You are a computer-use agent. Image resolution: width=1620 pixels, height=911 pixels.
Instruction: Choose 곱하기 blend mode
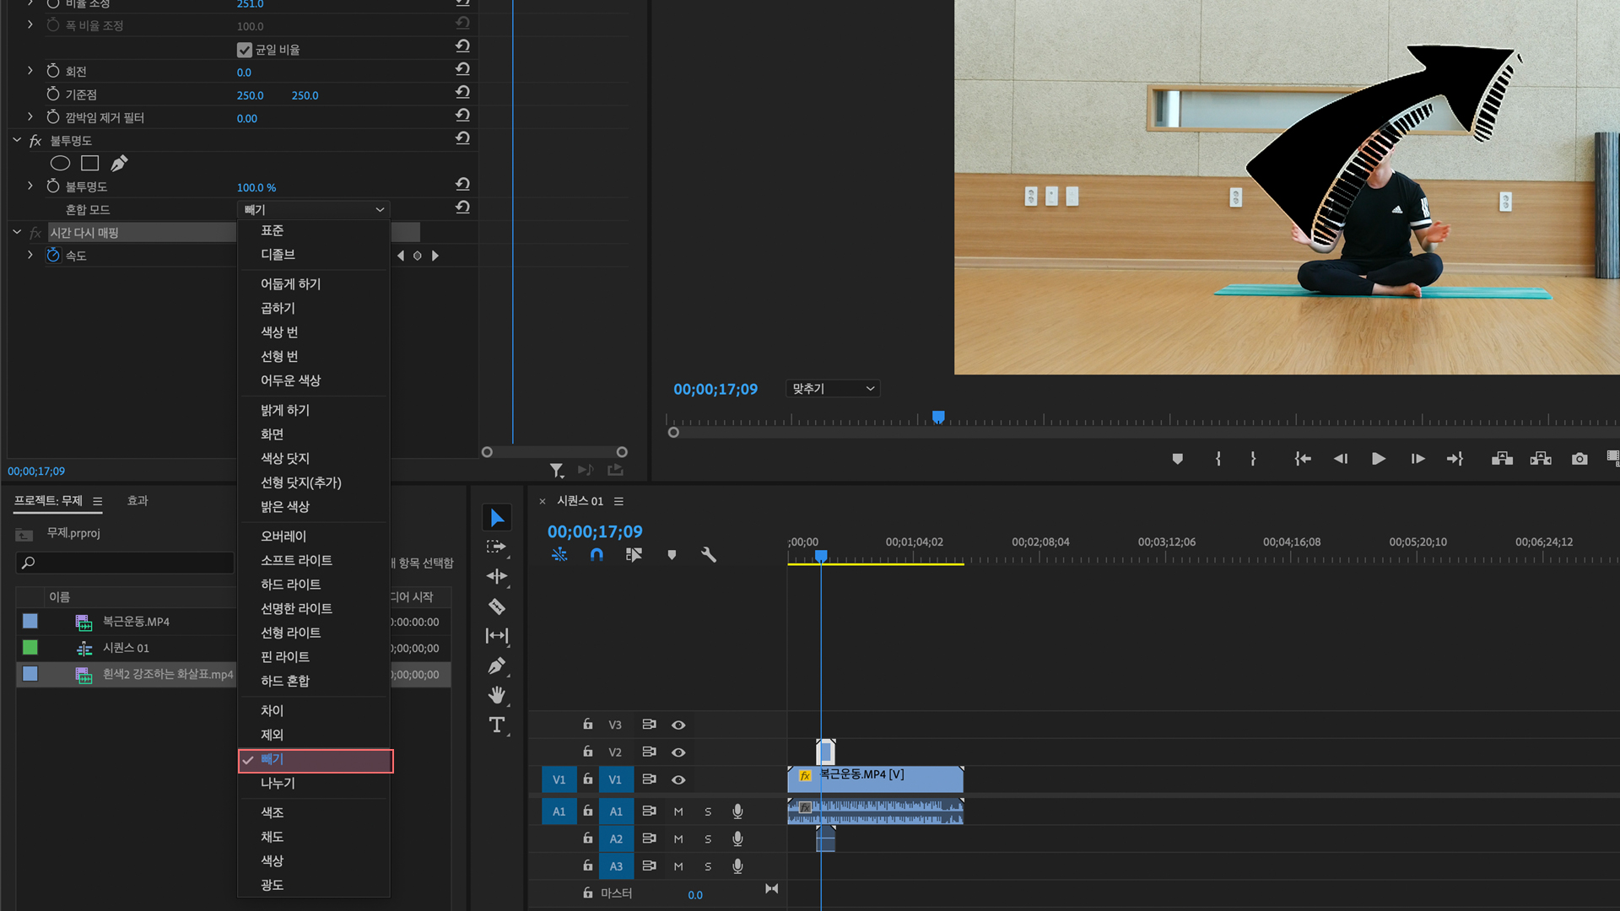pyautogui.click(x=278, y=308)
